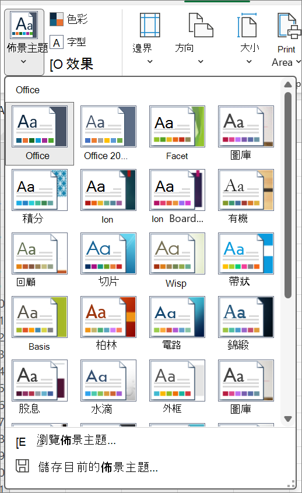The height and width of the screenshot is (493, 302).
Task: Select the Facet theme thumbnail
Action: point(177,133)
